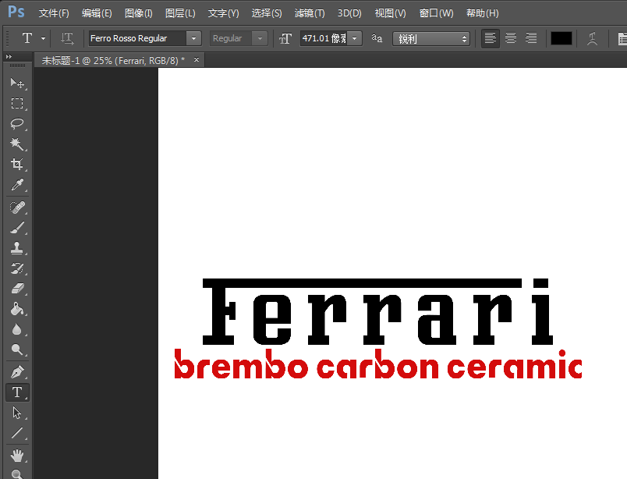The image size is (627, 479).
Task: Open the 3D(D) menu
Action: (x=349, y=13)
